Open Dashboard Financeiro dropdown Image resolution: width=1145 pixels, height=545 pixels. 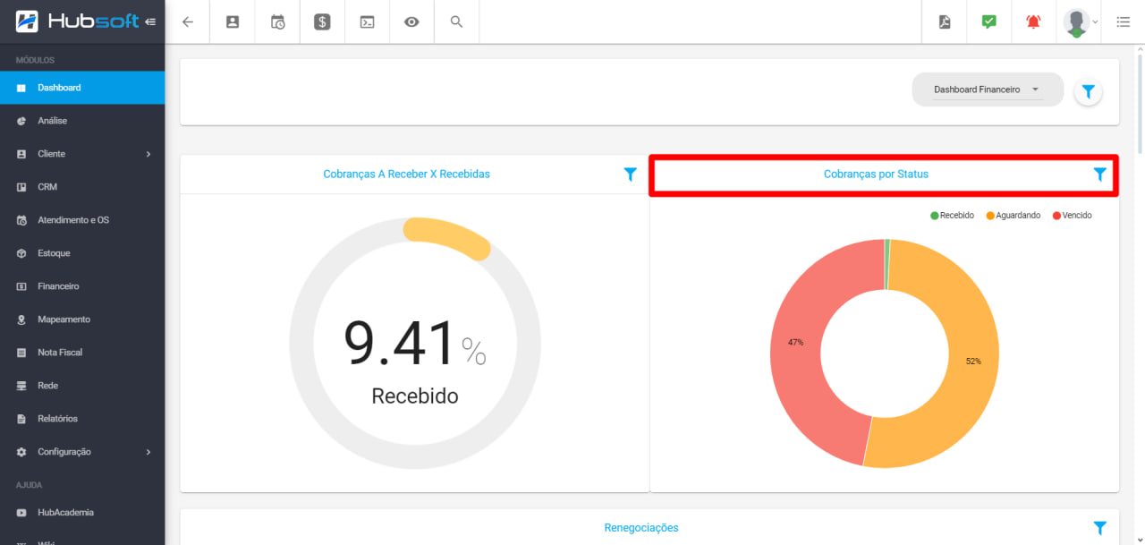[987, 89]
